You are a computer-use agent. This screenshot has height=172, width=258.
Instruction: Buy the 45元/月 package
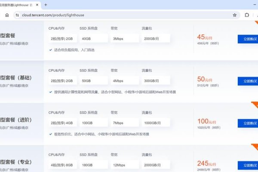(x=248, y=39)
